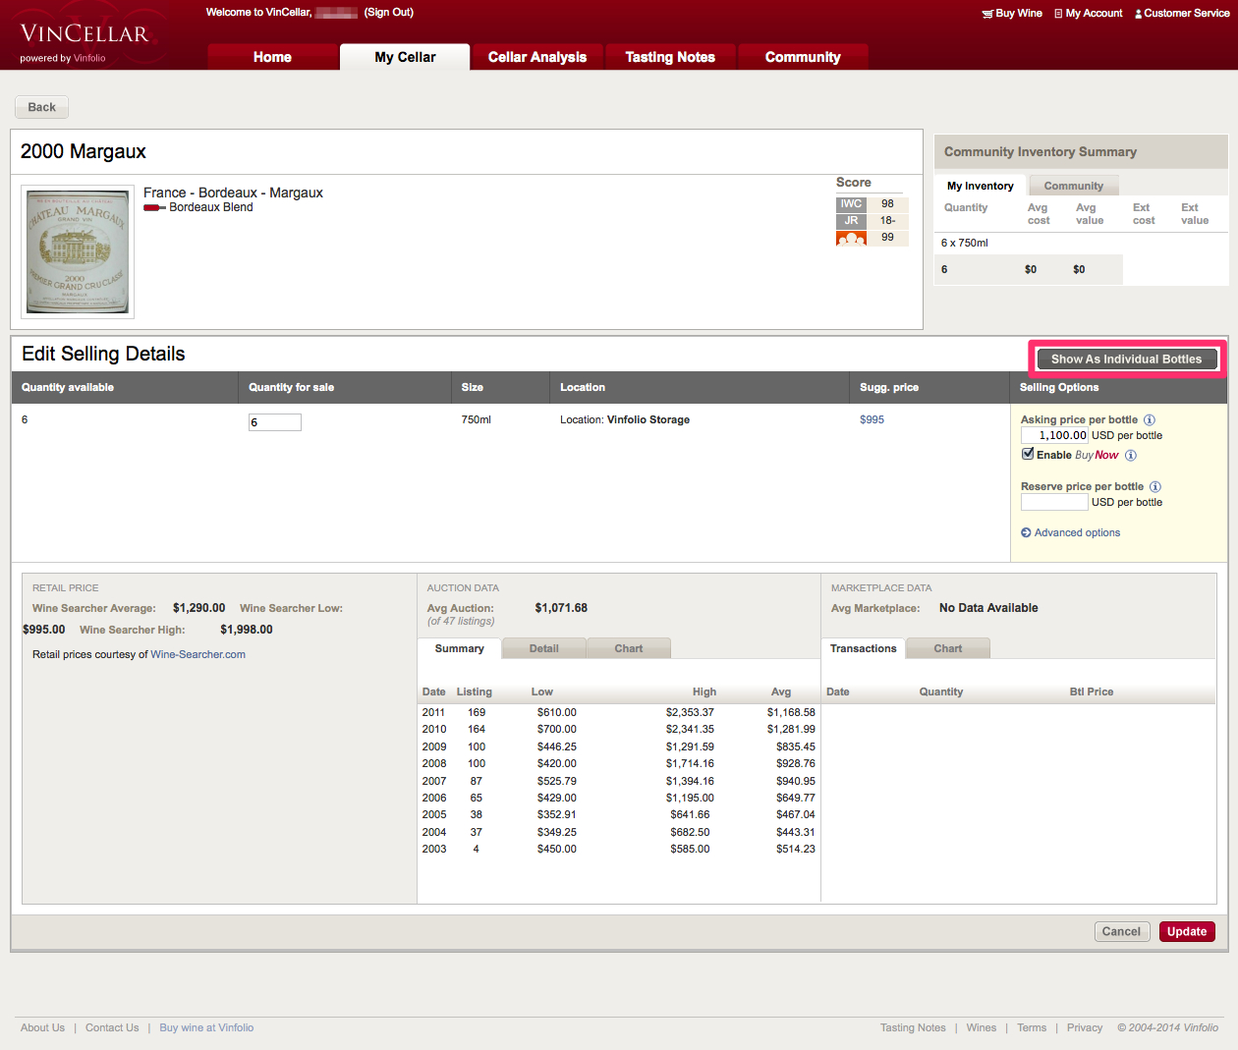The height and width of the screenshot is (1050, 1238).
Task: Select the auction data Chart tab
Action: [x=629, y=648]
